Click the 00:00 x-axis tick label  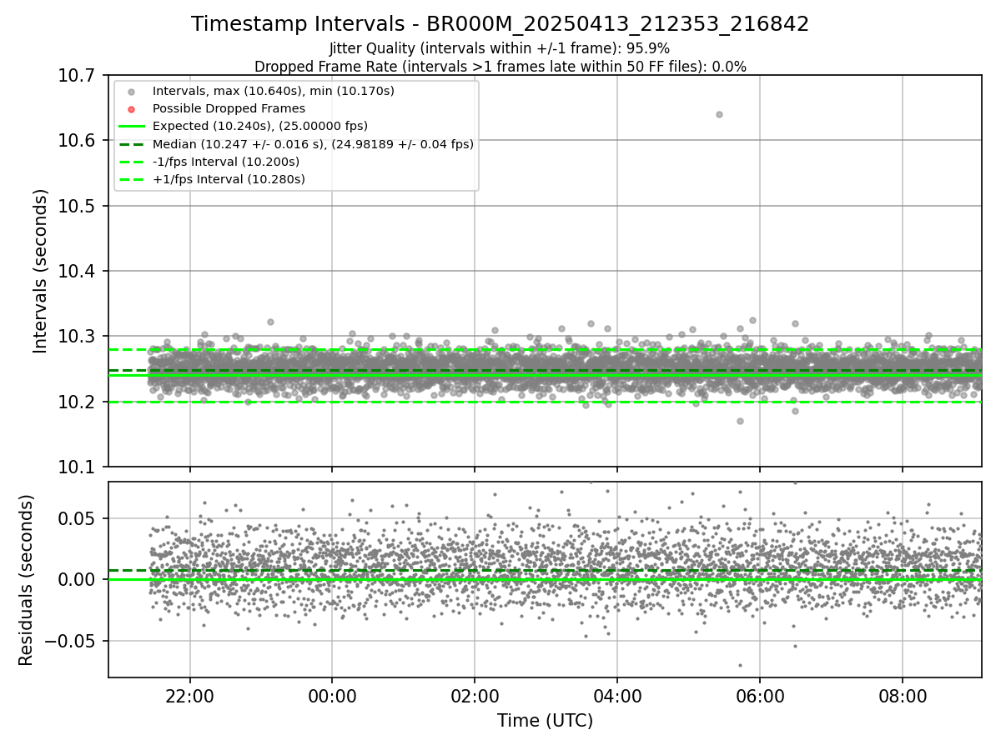332,696
